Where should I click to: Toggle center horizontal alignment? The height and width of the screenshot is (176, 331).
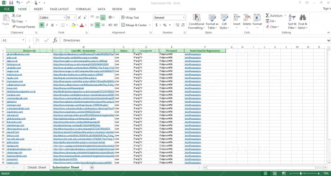click(97, 25)
